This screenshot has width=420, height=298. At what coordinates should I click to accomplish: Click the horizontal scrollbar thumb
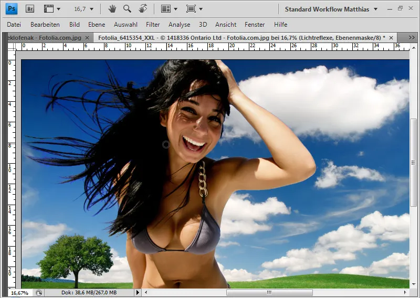pyautogui.click(x=269, y=292)
